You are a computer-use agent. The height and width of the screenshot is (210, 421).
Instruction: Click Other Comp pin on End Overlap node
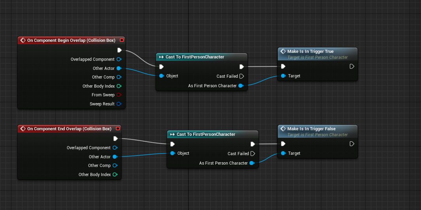(115, 165)
